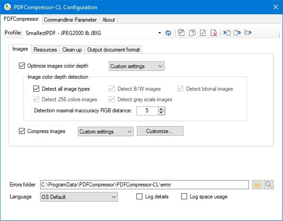Click the new profile icon with green plus
Viewport: 283px width, 221px height.
click(x=182, y=33)
